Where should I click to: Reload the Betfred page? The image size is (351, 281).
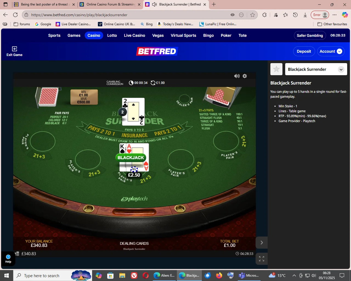click(x=15, y=15)
